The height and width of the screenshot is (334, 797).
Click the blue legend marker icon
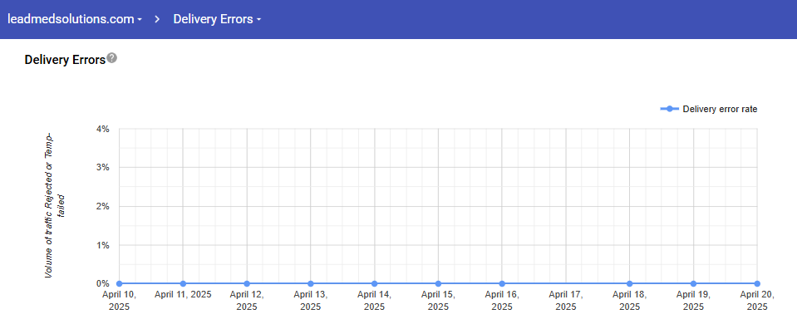(x=669, y=109)
